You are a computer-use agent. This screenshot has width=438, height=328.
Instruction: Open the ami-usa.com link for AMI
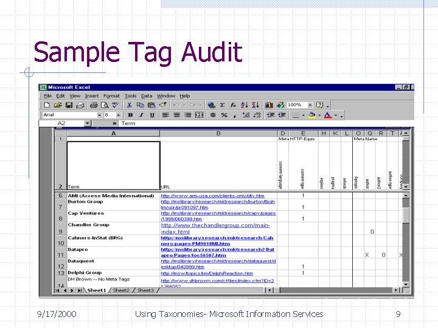click(x=212, y=196)
